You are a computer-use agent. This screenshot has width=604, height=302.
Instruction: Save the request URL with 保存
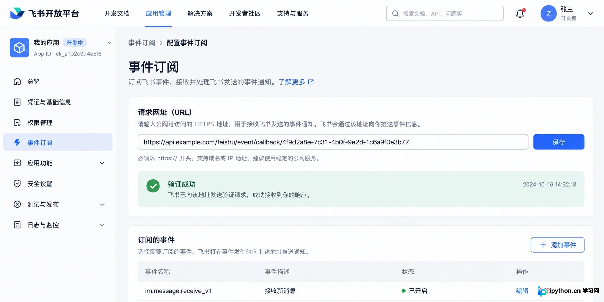[558, 142]
